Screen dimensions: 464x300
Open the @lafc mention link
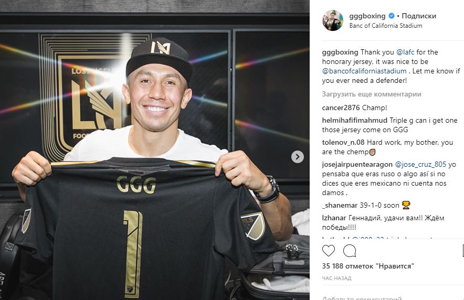405,52
